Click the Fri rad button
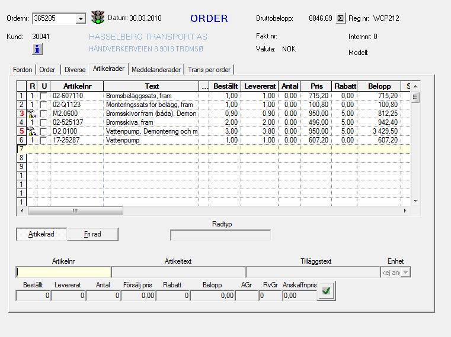451x337 pixels. 92,234
